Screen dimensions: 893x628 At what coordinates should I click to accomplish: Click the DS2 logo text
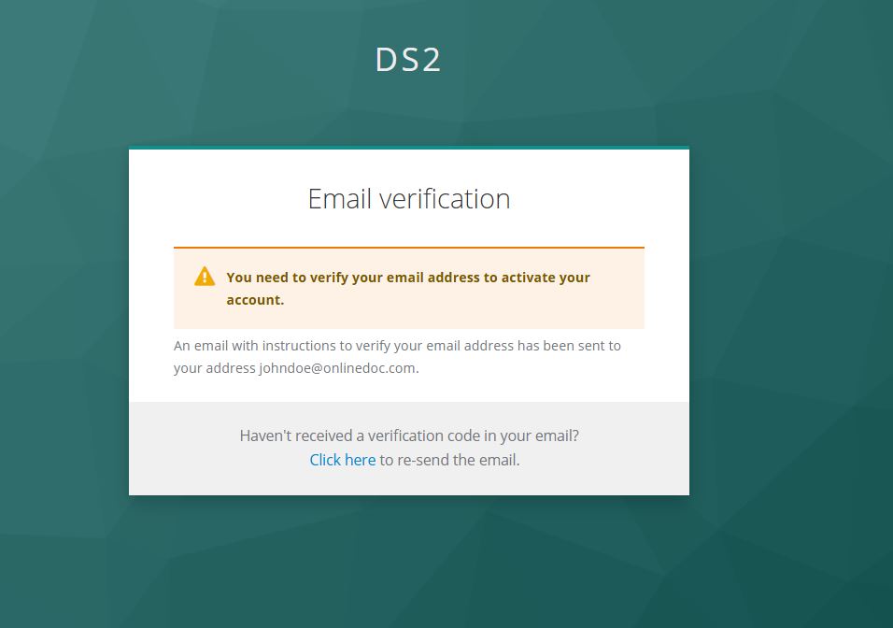[x=408, y=60]
